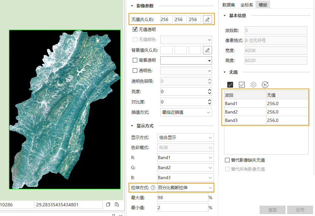The width and height of the screenshot is (315, 216).
Task: Open the 插值方式 dropdown
Action: [x=186, y=113]
